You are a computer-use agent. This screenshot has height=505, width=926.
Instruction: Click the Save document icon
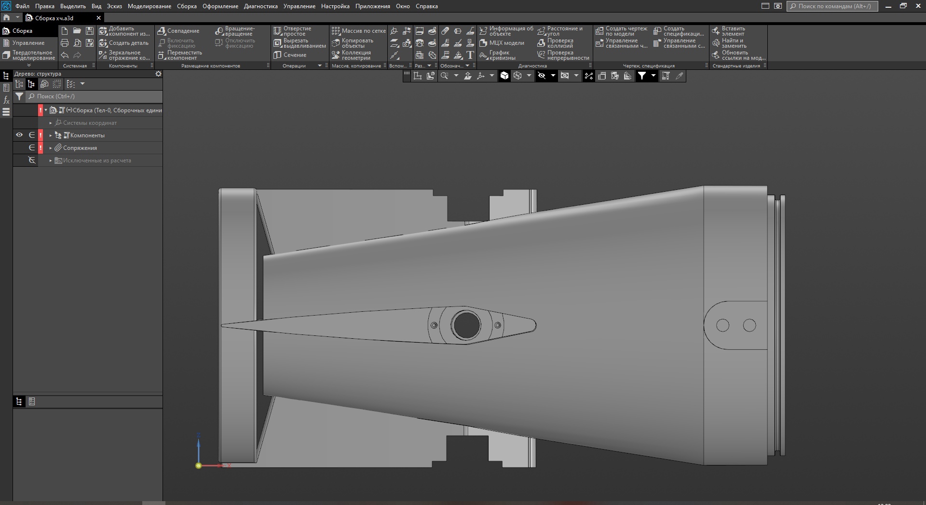coord(90,31)
